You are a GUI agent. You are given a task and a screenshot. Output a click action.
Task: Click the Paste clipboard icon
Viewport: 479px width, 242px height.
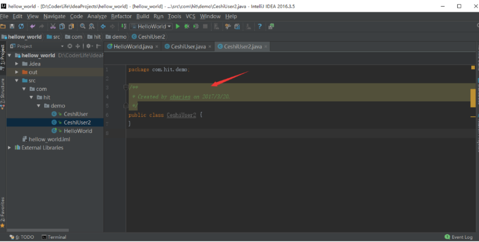pyautogui.click(x=71, y=26)
